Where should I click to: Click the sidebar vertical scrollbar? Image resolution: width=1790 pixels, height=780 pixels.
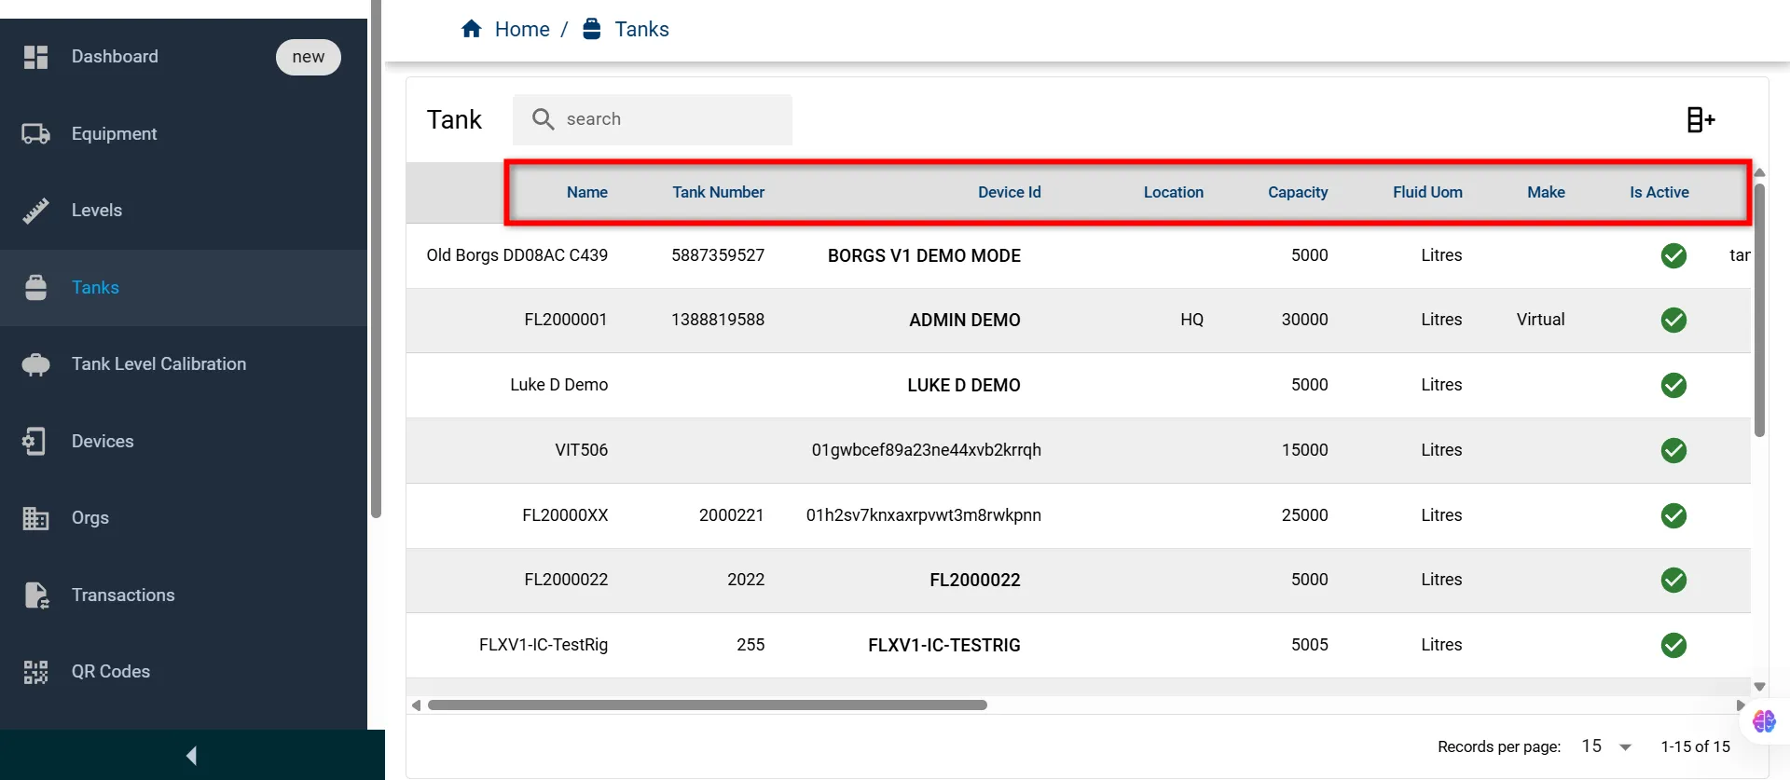[x=377, y=259]
